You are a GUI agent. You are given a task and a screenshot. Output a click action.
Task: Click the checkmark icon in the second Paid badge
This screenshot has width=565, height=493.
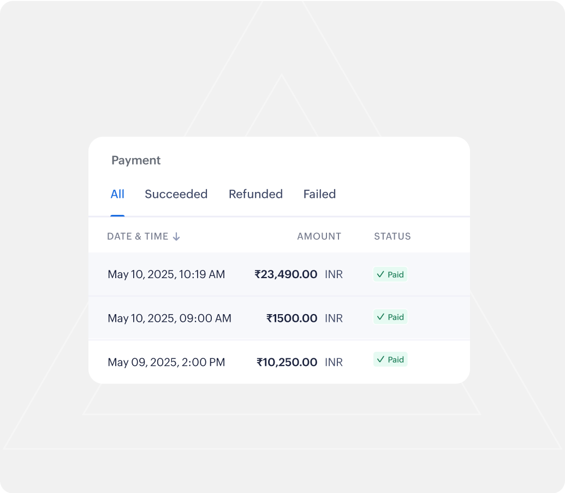[380, 317]
